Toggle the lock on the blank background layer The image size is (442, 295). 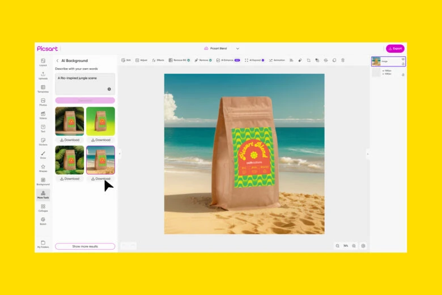[x=403, y=74]
